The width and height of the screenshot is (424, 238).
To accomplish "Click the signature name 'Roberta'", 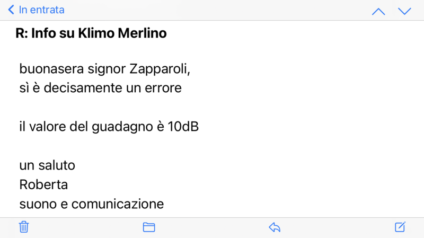I will (43, 185).
